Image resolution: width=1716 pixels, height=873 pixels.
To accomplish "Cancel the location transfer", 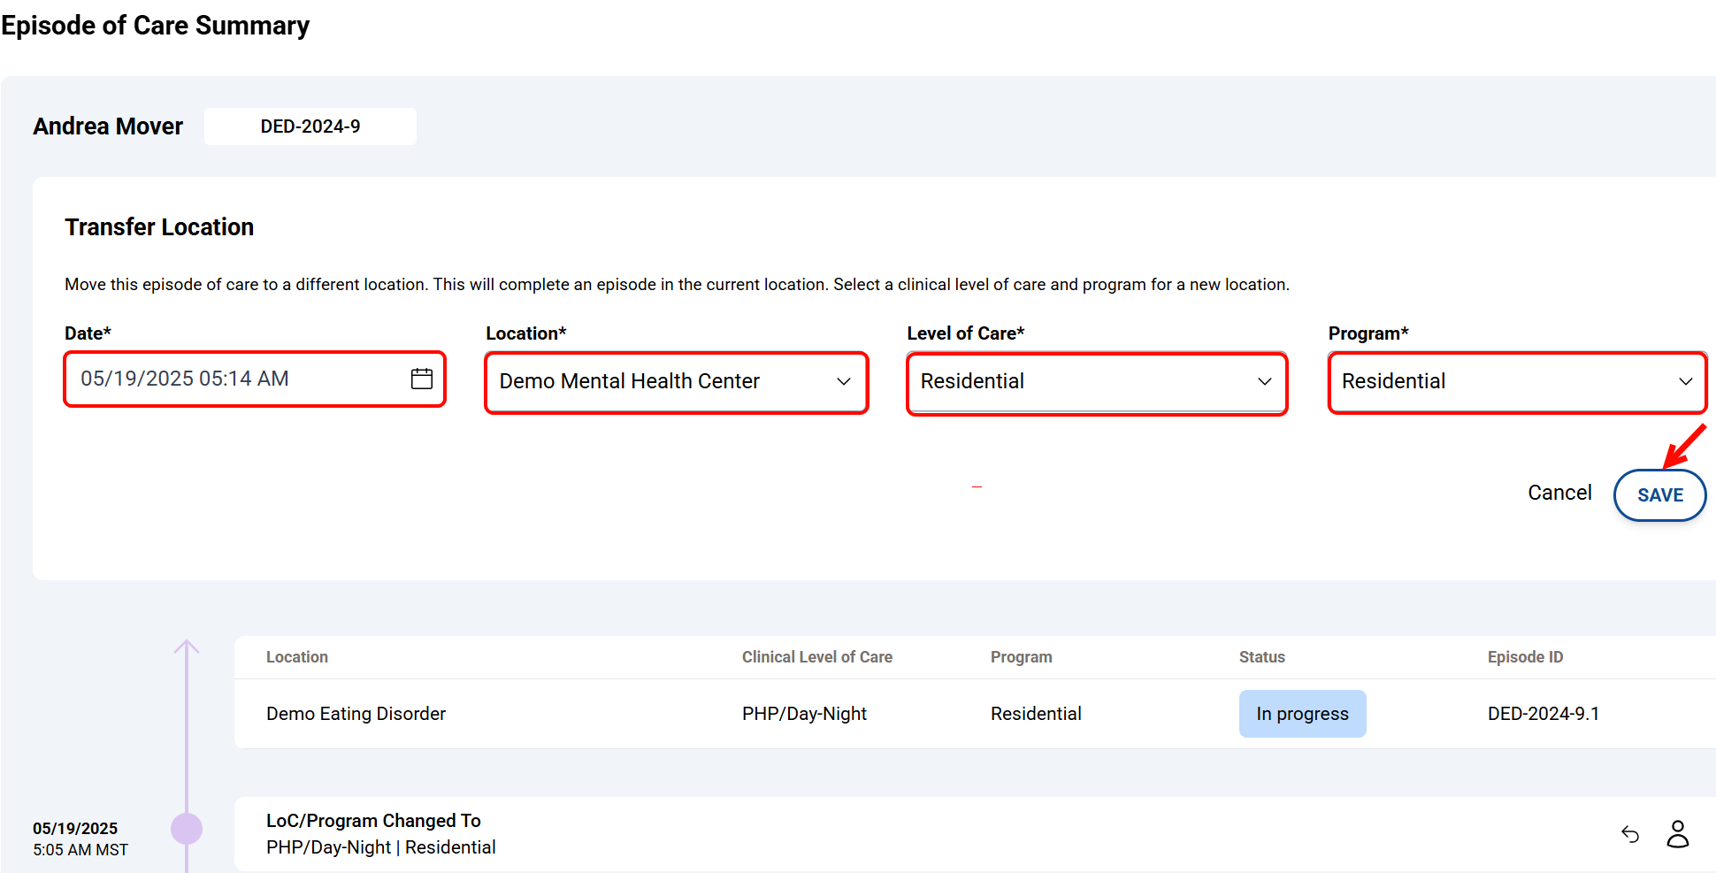I will (1559, 493).
